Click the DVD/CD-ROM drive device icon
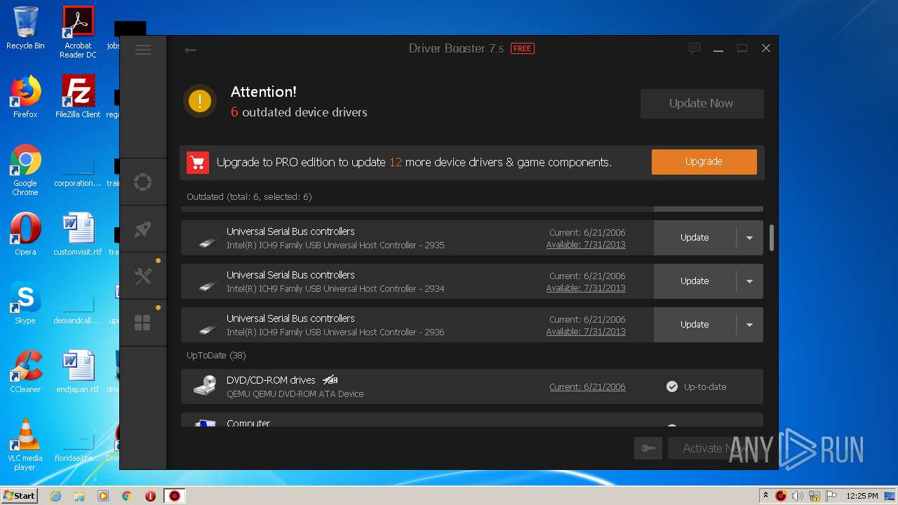 (206, 386)
